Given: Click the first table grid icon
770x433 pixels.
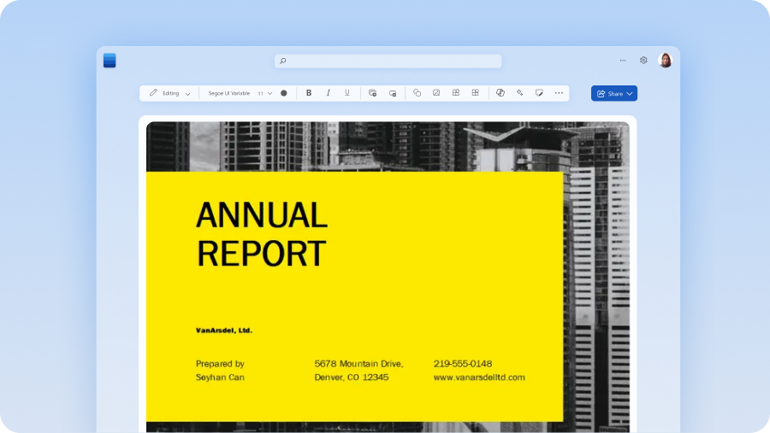Looking at the screenshot, I should (x=456, y=93).
